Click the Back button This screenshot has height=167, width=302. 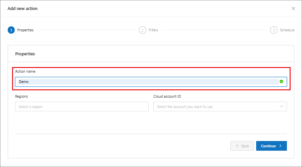coord(242,146)
